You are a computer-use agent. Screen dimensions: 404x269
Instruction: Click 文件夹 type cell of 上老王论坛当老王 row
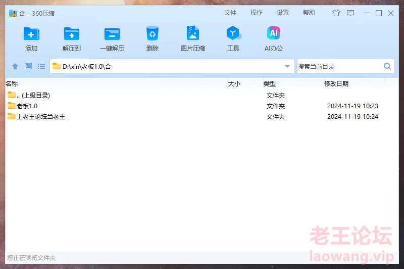pyautogui.click(x=275, y=117)
